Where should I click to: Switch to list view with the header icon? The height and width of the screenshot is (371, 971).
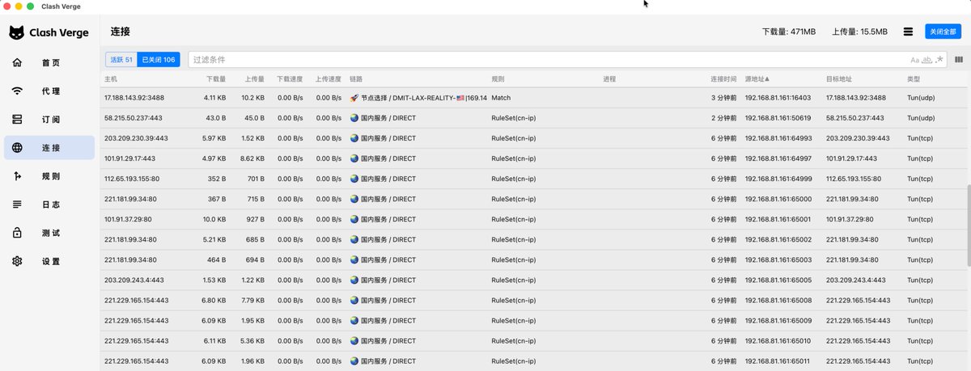908,32
